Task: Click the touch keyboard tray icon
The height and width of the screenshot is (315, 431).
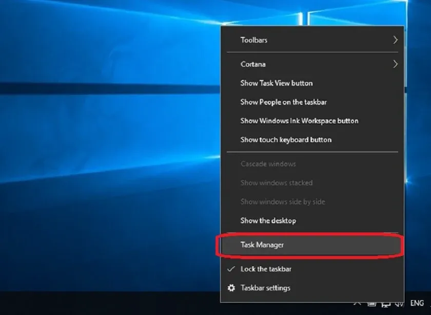Action: coord(371,304)
